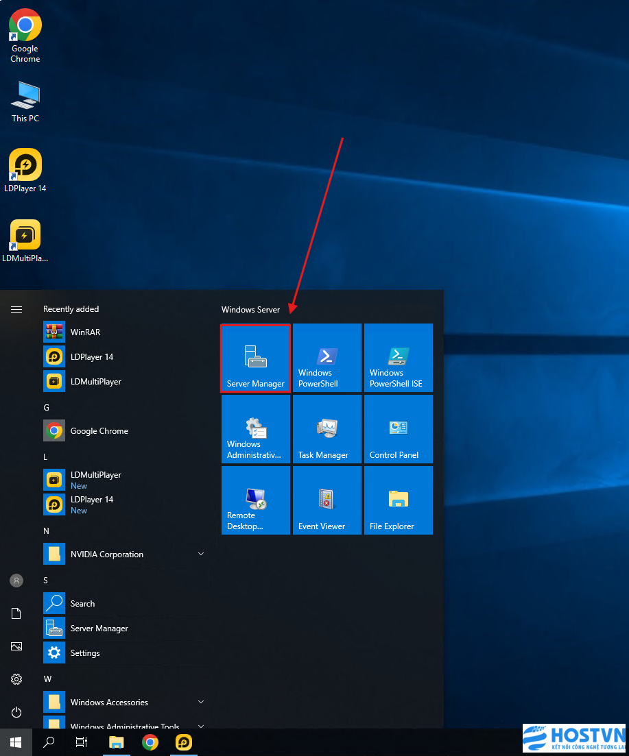Click the Recently added heading
This screenshot has width=629, height=756.
71,309
